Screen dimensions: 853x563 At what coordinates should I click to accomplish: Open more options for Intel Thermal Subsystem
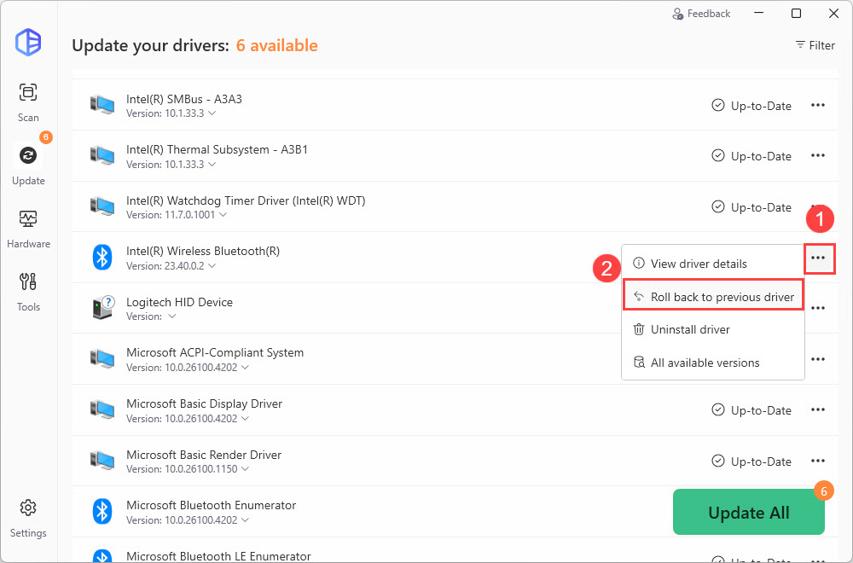click(x=818, y=156)
